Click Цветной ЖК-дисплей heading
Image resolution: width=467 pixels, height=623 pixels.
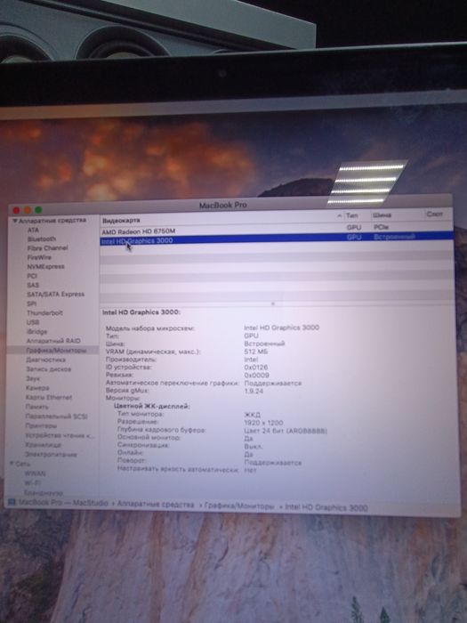152,406
